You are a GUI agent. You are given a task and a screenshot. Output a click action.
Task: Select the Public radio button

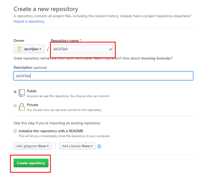(15, 92)
